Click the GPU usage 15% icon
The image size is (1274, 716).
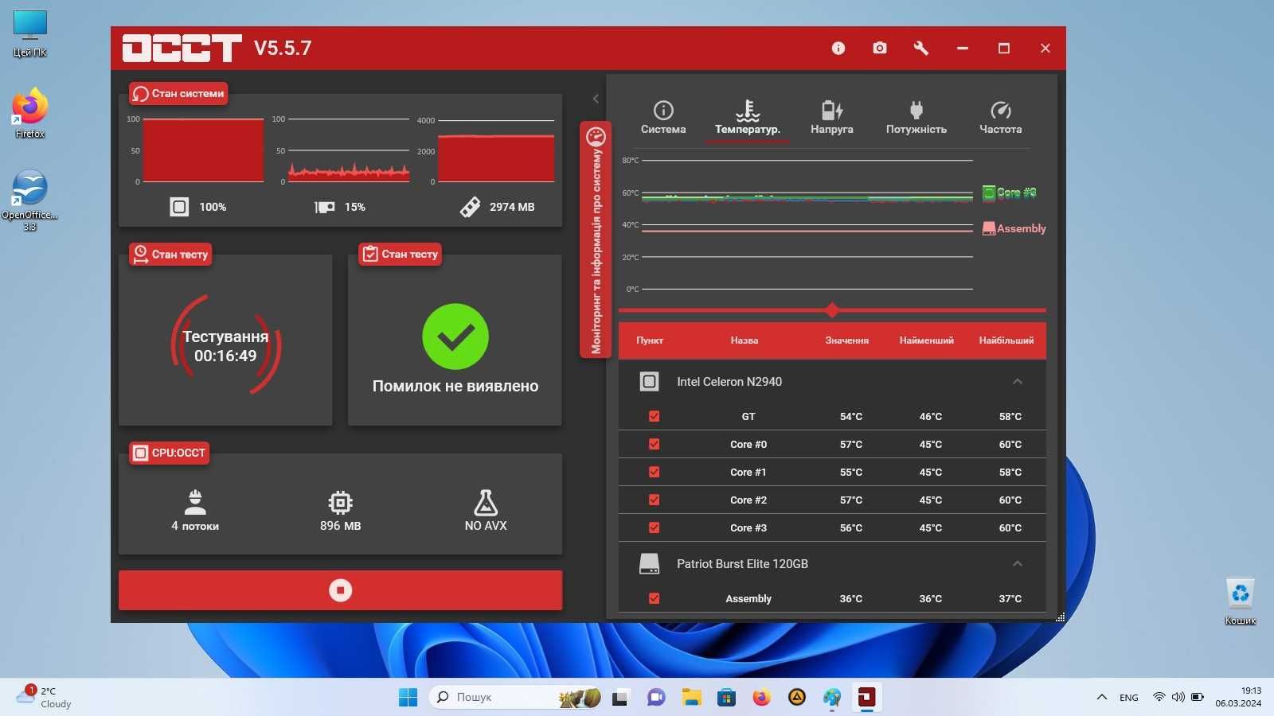(x=324, y=207)
